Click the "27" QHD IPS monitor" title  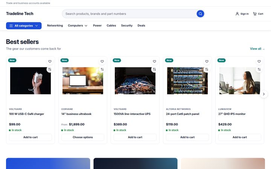tap(232, 114)
